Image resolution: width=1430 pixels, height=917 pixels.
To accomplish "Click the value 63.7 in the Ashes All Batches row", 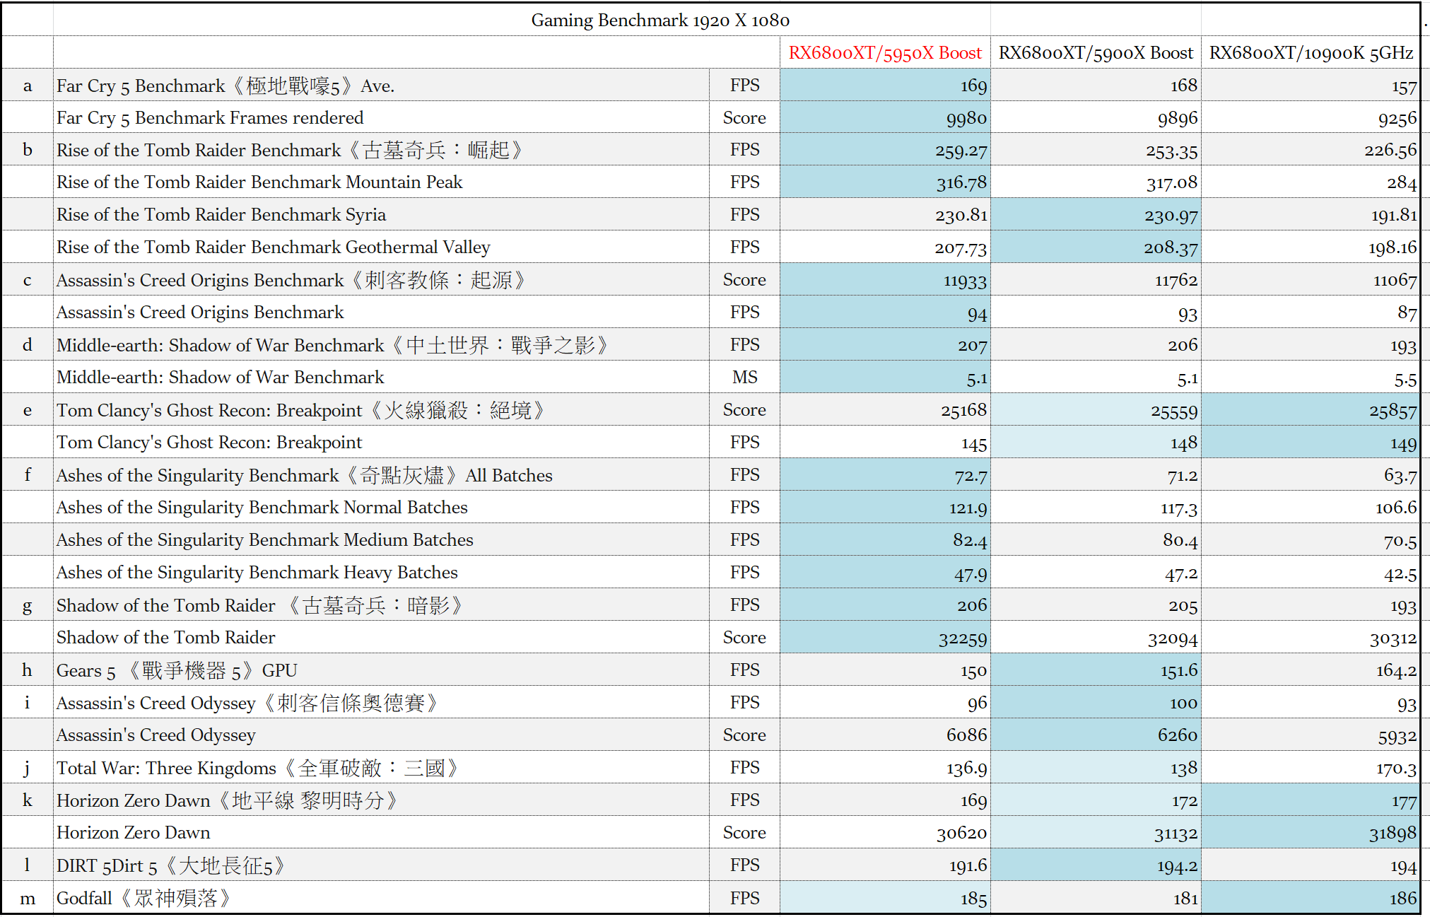I will (x=1400, y=476).
